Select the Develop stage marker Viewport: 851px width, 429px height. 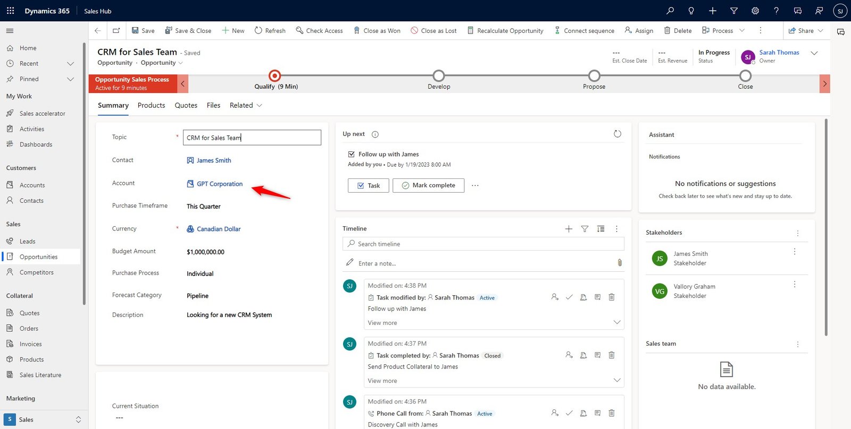coord(439,75)
